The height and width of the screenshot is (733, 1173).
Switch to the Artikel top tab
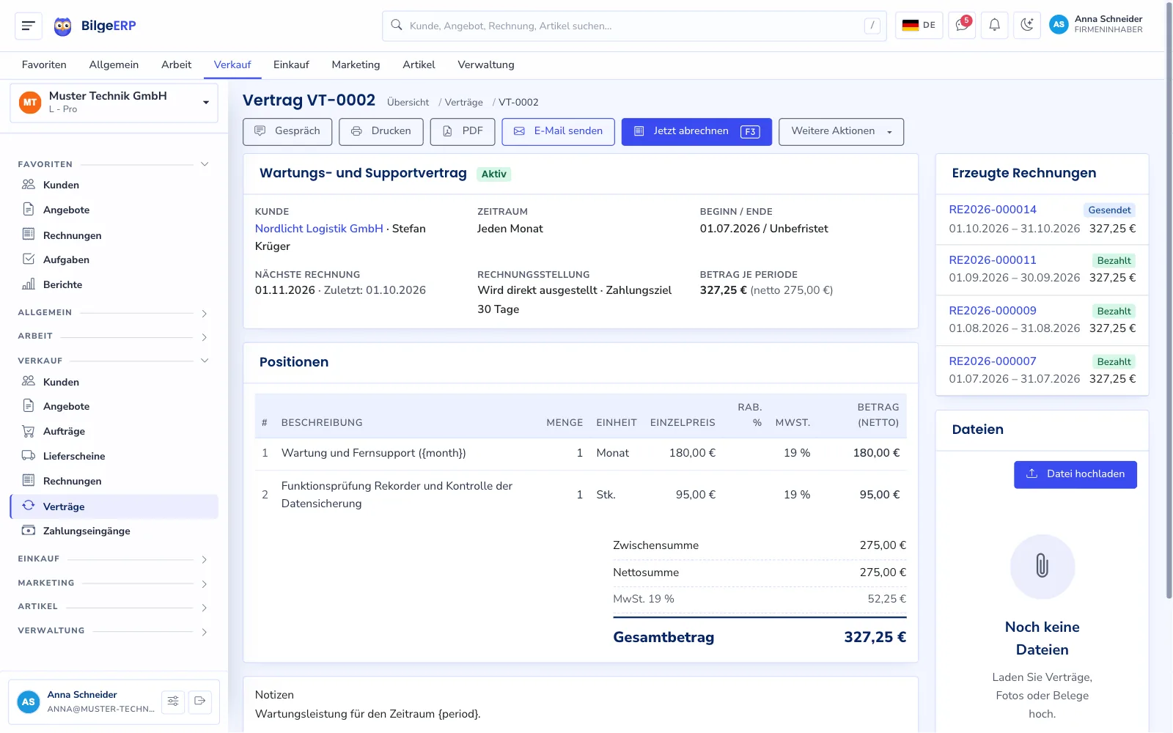point(419,65)
